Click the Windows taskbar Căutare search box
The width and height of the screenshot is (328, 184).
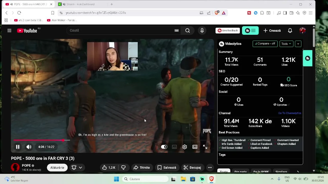145,179
